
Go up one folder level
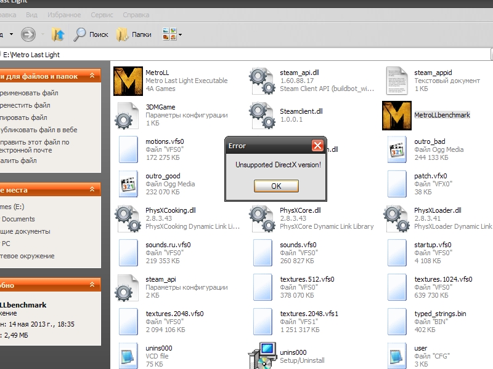(58, 34)
